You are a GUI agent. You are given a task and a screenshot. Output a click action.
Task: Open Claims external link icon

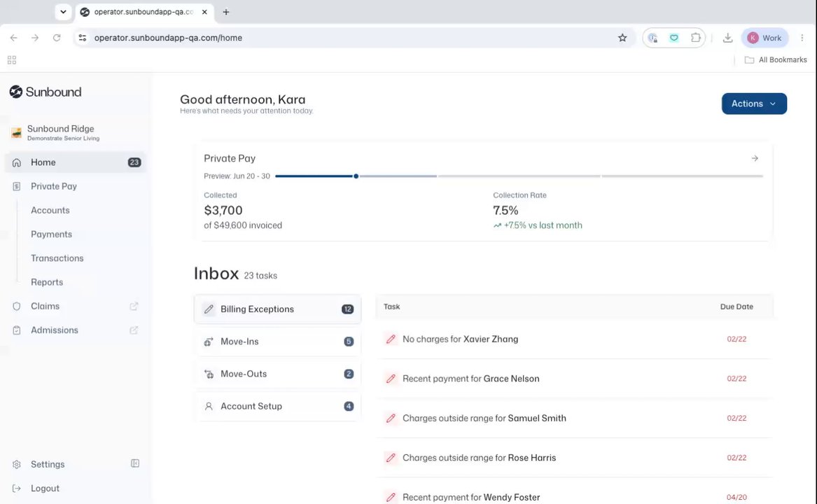(134, 307)
